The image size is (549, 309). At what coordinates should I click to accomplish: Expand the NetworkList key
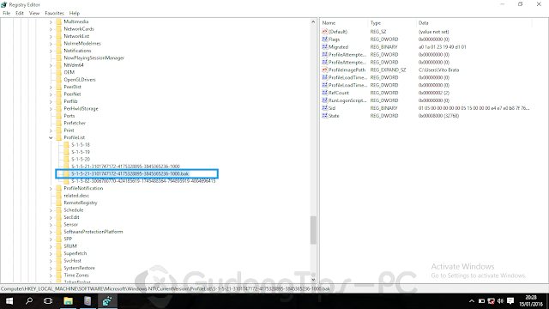pos(51,36)
